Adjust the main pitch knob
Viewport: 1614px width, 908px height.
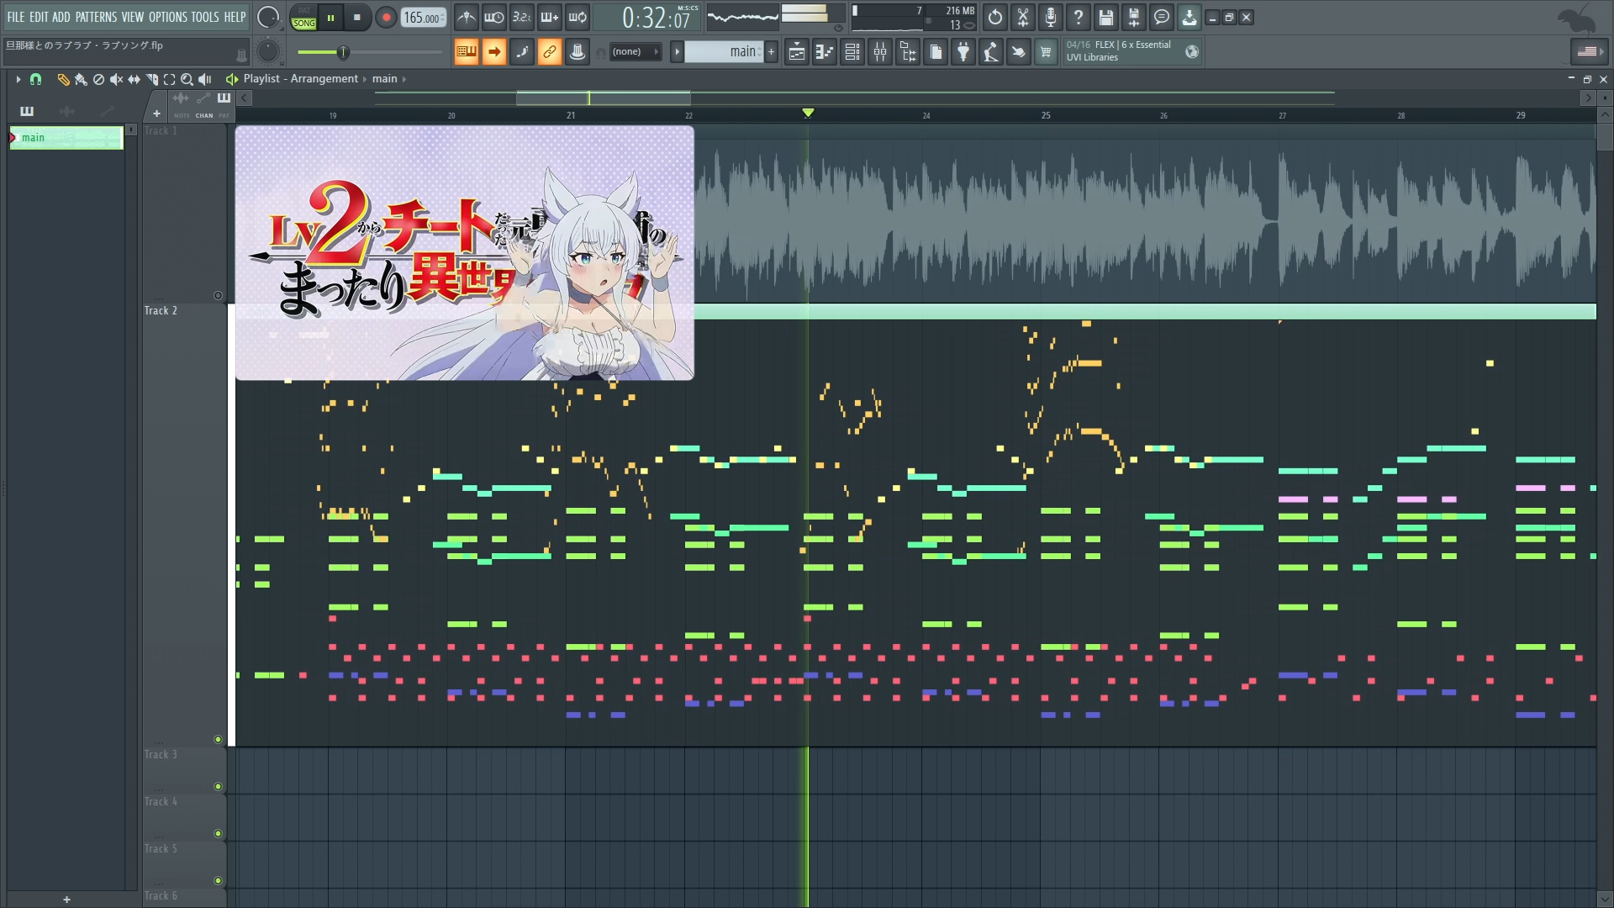[x=268, y=51]
